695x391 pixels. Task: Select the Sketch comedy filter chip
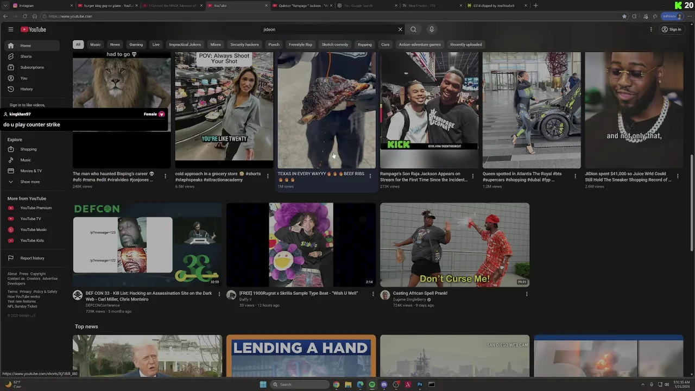335,45
